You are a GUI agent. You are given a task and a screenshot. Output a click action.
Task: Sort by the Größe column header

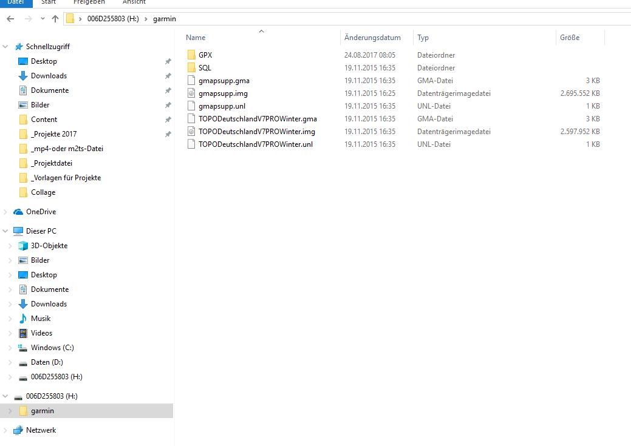pos(569,38)
